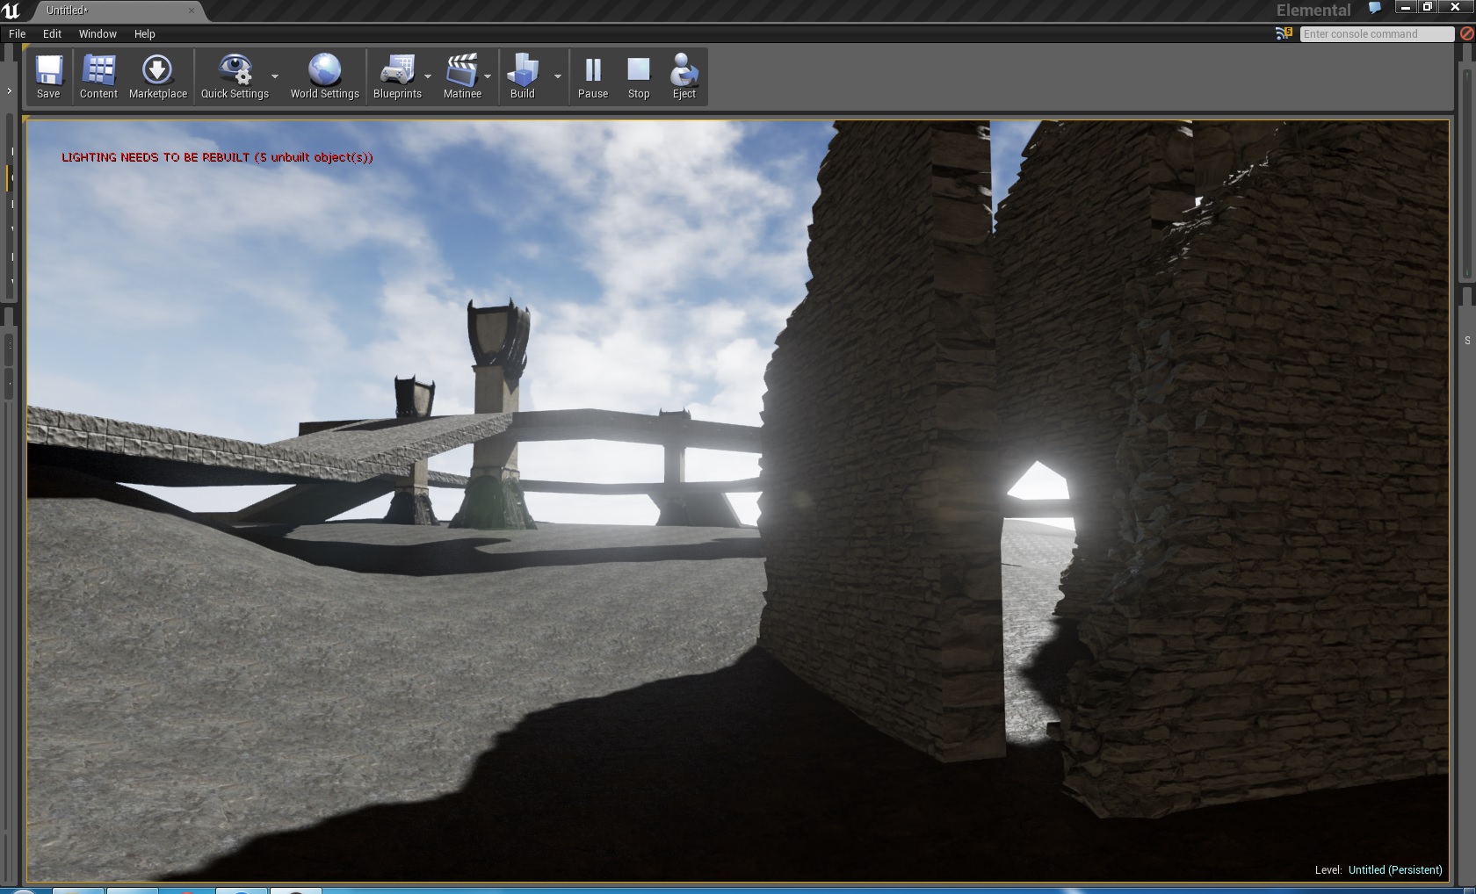Click the Build toolbar button
The image size is (1476, 894).
[x=523, y=77]
